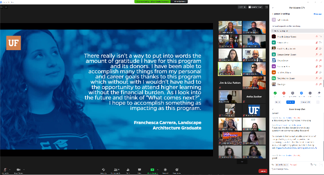
Task: Open the More reactions icon
Action: [x=310, y=93]
